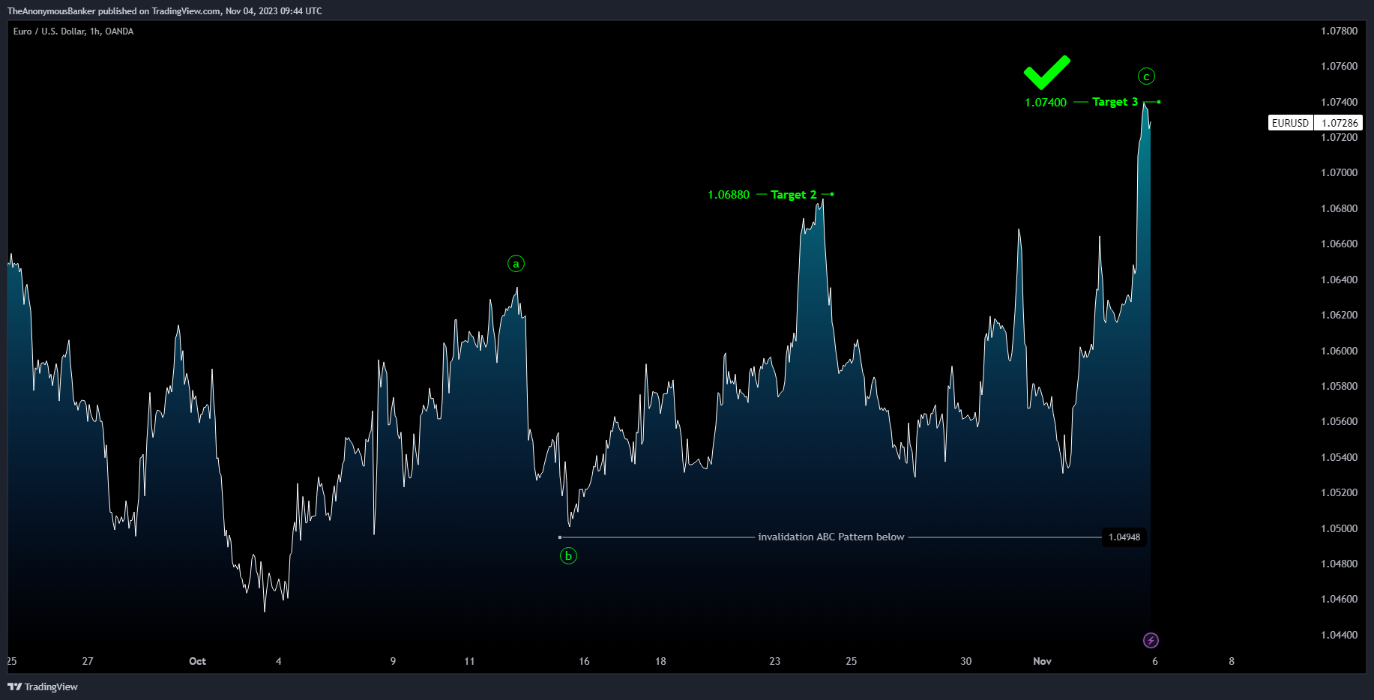The image size is (1374, 700).
Task: Click the 1.07000 price axis label
Action: (1339, 172)
